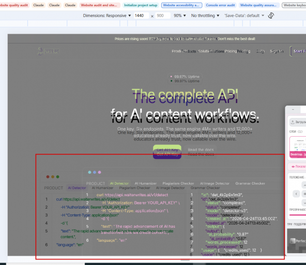The height and width of the screenshot is (265, 306).
Task: Open the No throttling dropdown
Action: [x=205, y=16]
